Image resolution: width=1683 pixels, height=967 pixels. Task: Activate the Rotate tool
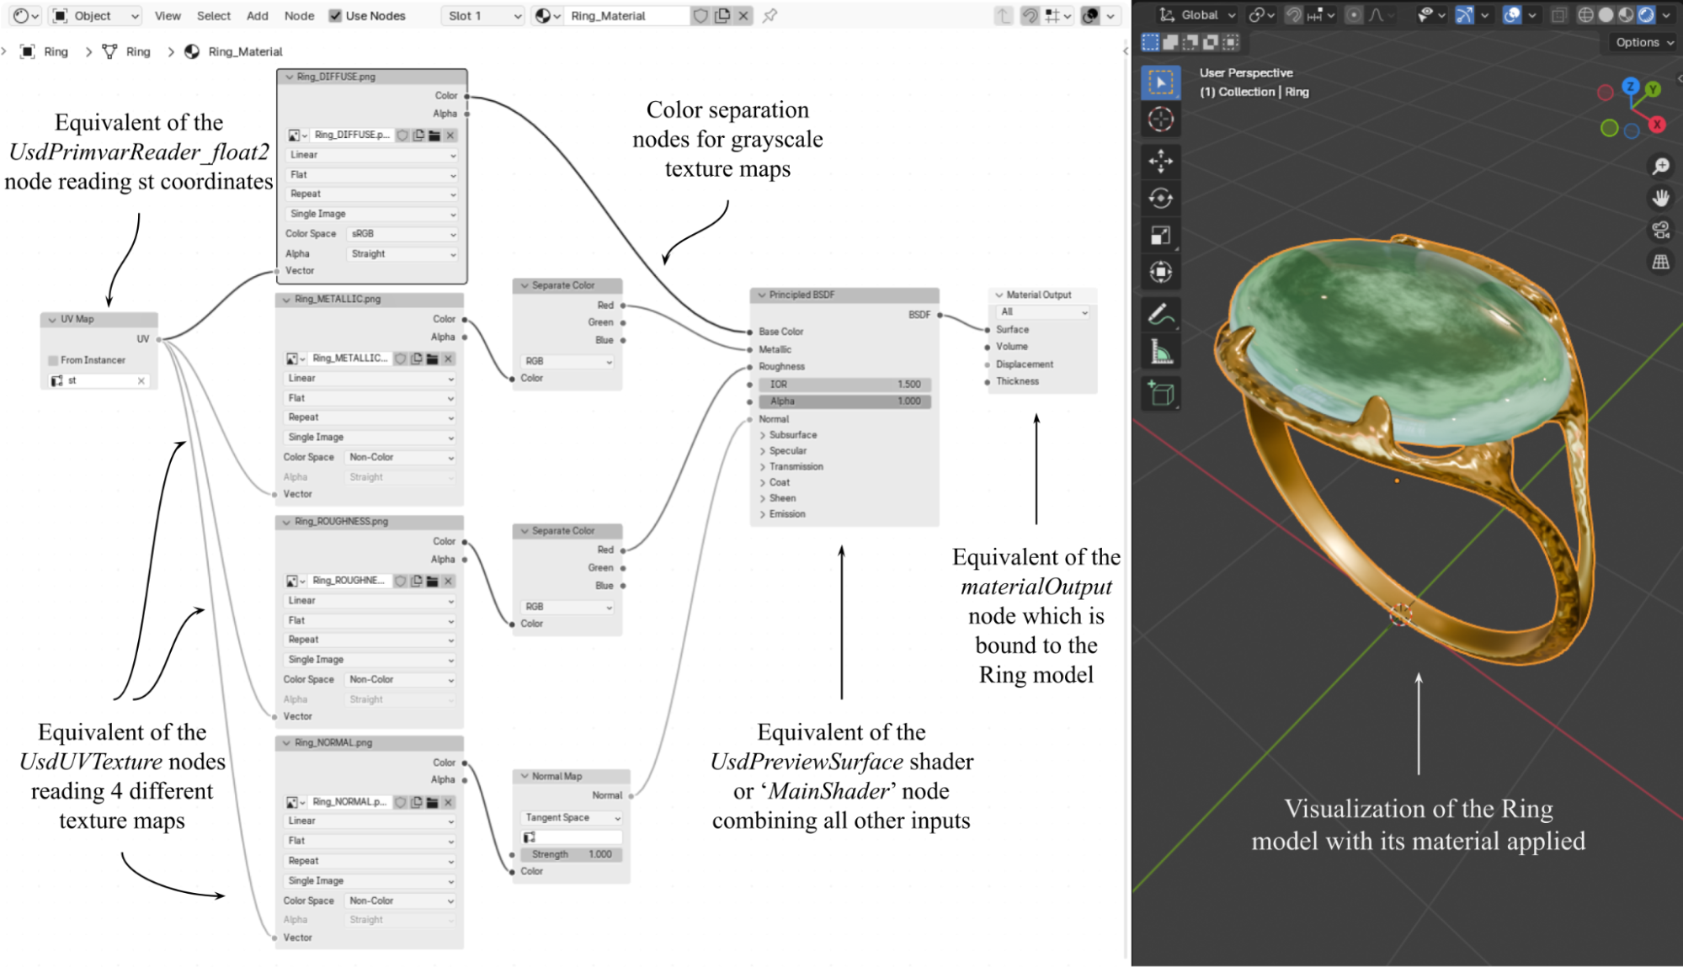pos(1162,198)
